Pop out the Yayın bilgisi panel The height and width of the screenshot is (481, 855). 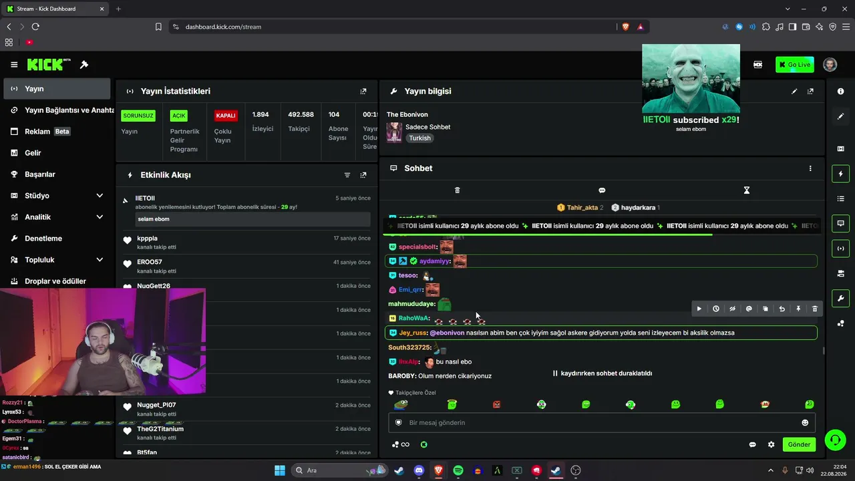(x=810, y=92)
